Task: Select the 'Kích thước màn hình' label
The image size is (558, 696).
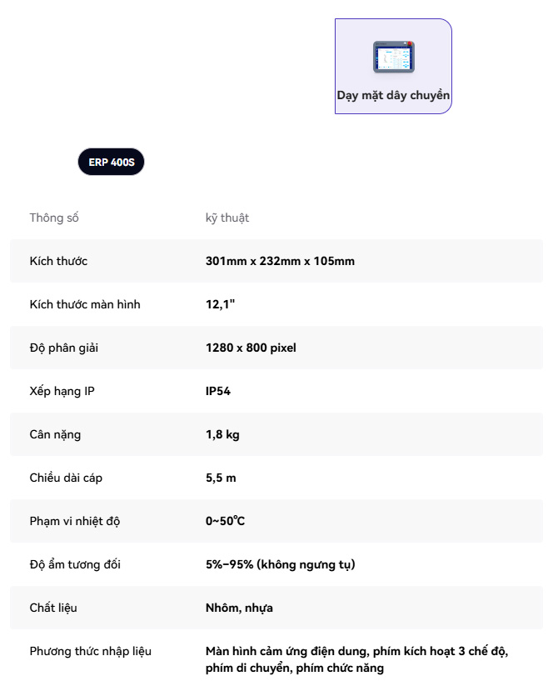Action: pyautogui.click(x=85, y=304)
